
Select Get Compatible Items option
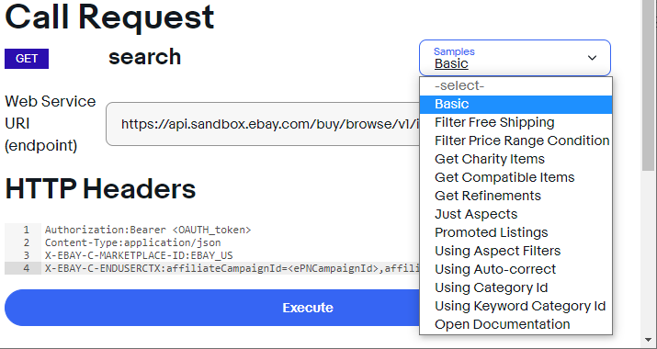tap(515, 177)
